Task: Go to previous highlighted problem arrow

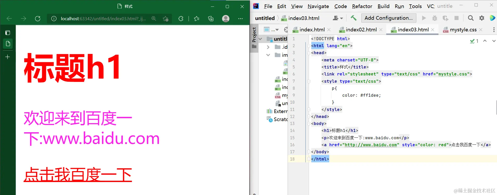Action: pyautogui.click(x=485, y=41)
